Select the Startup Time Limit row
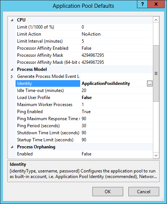Screen dimensions: 167x204 click(x=84, y=140)
